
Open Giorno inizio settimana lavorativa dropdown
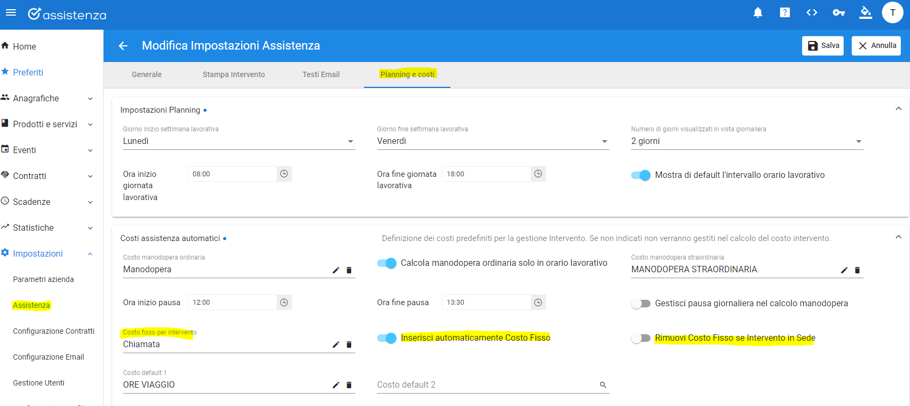tap(239, 141)
